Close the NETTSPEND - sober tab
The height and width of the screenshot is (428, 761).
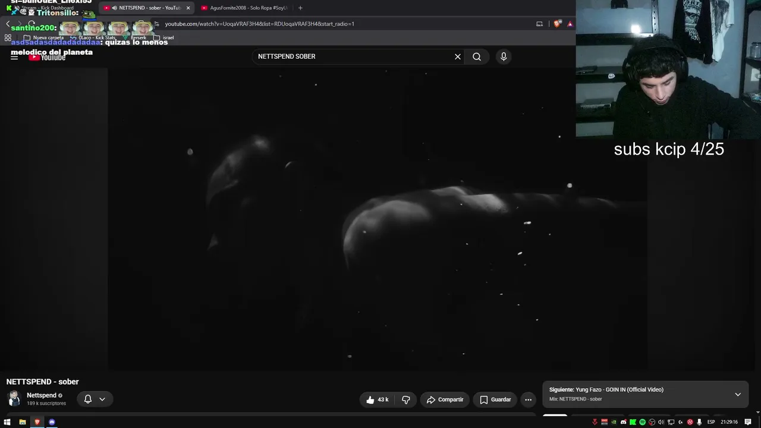click(188, 8)
